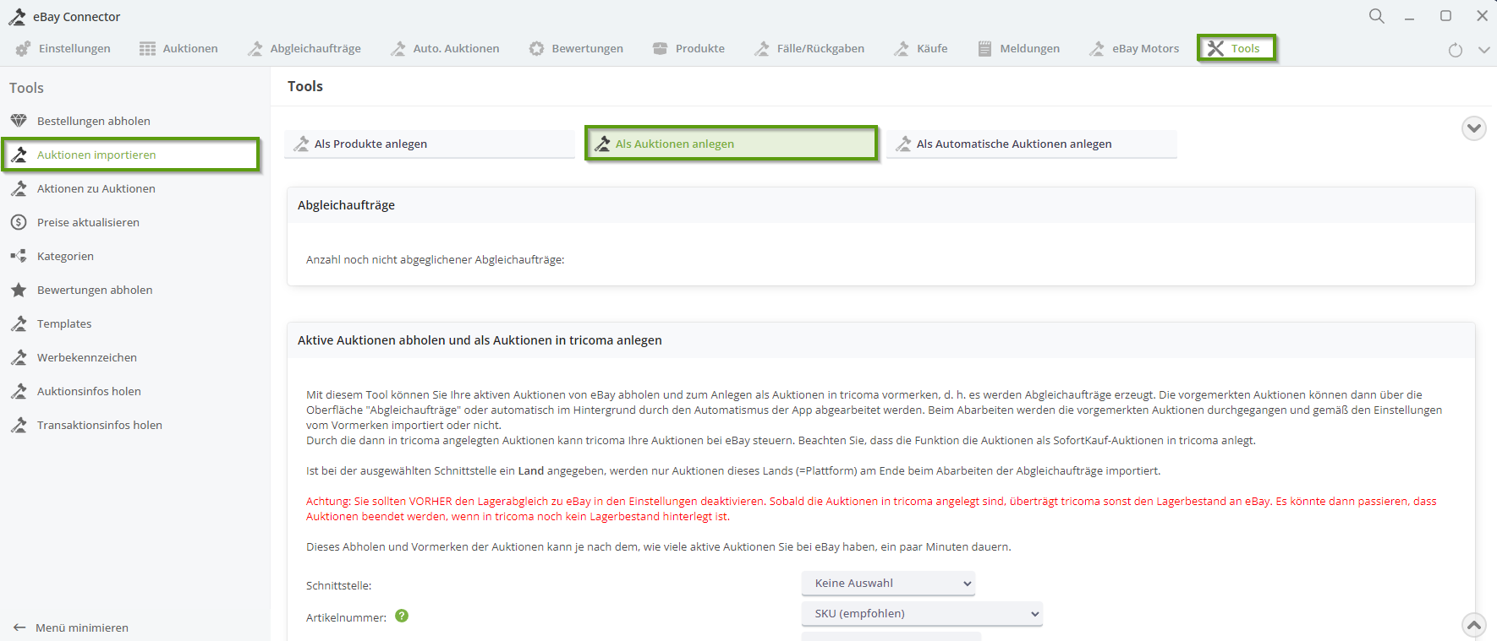Click the Kategorien tree icon

coord(19,256)
